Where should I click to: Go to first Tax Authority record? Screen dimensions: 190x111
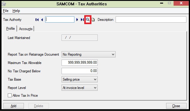(37, 20)
